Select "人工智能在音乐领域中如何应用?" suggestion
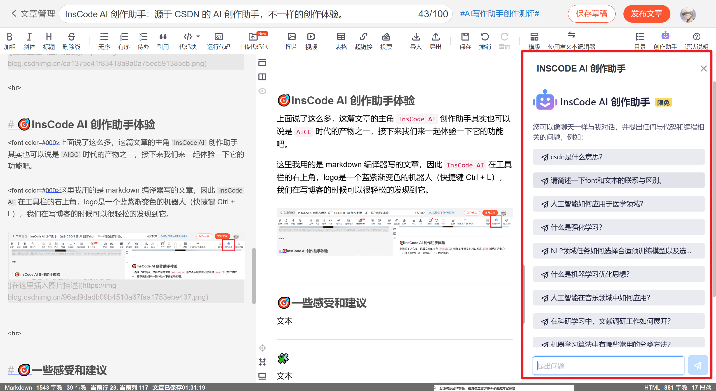The width and height of the screenshot is (716, 391). pos(619,298)
